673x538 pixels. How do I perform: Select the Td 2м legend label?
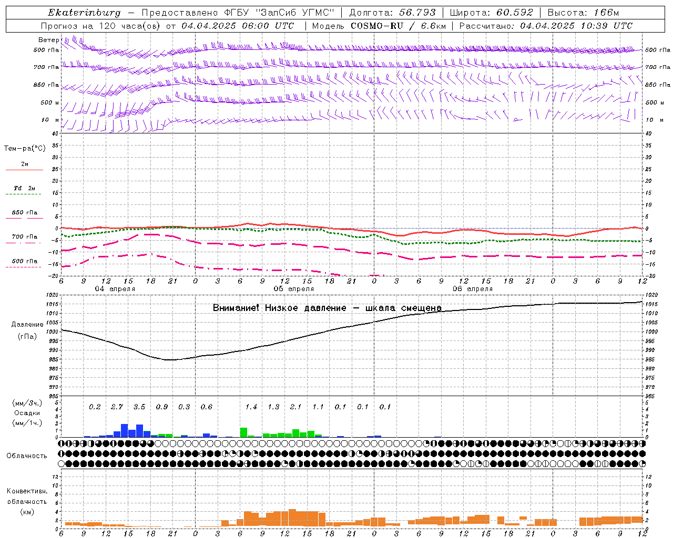(x=25, y=188)
